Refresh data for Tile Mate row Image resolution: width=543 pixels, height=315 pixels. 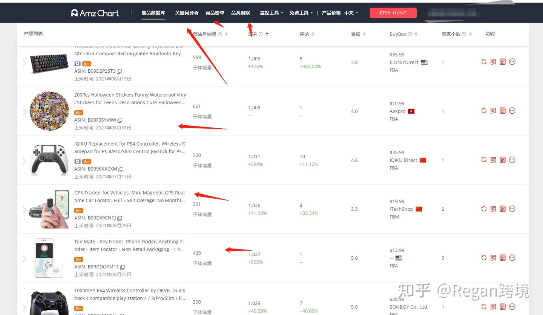click(x=484, y=258)
